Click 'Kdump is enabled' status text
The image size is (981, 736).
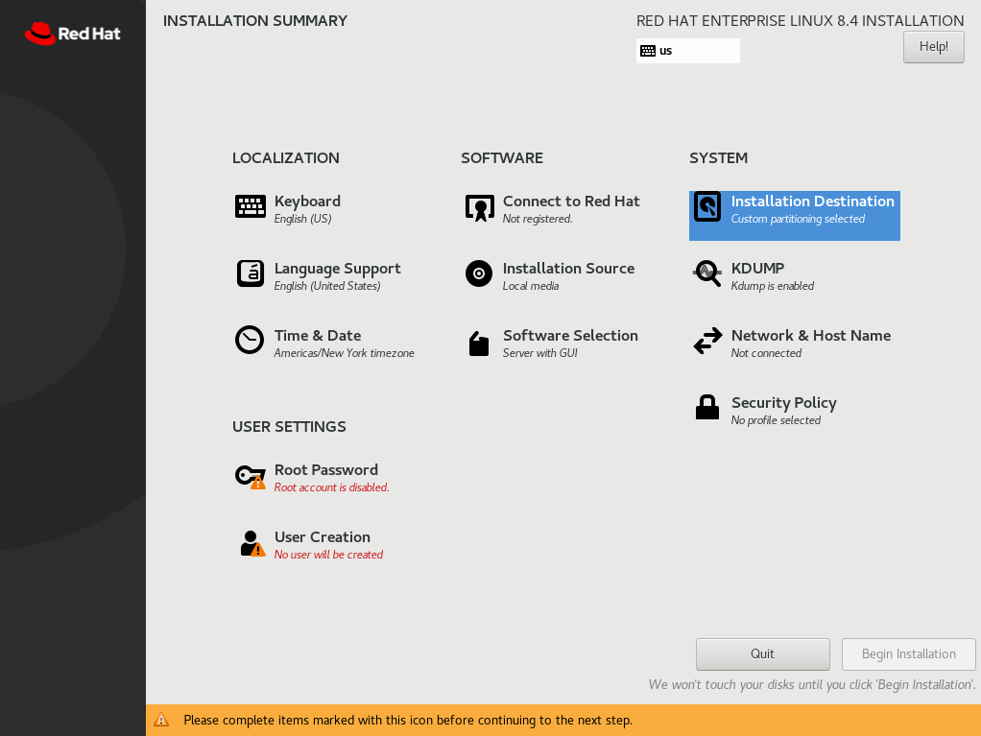(x=773, y=286)
